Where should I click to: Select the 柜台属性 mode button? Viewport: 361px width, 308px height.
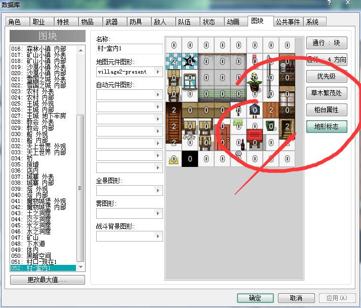(x=327, y=110)
